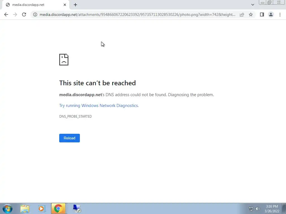Close the media.discordapp.net tab
286x214 pixels.
(x=65, y=5)
